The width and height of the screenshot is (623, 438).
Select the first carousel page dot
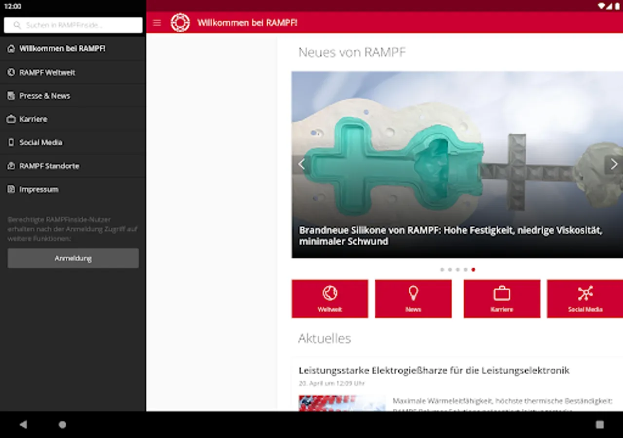coord(442,270)
